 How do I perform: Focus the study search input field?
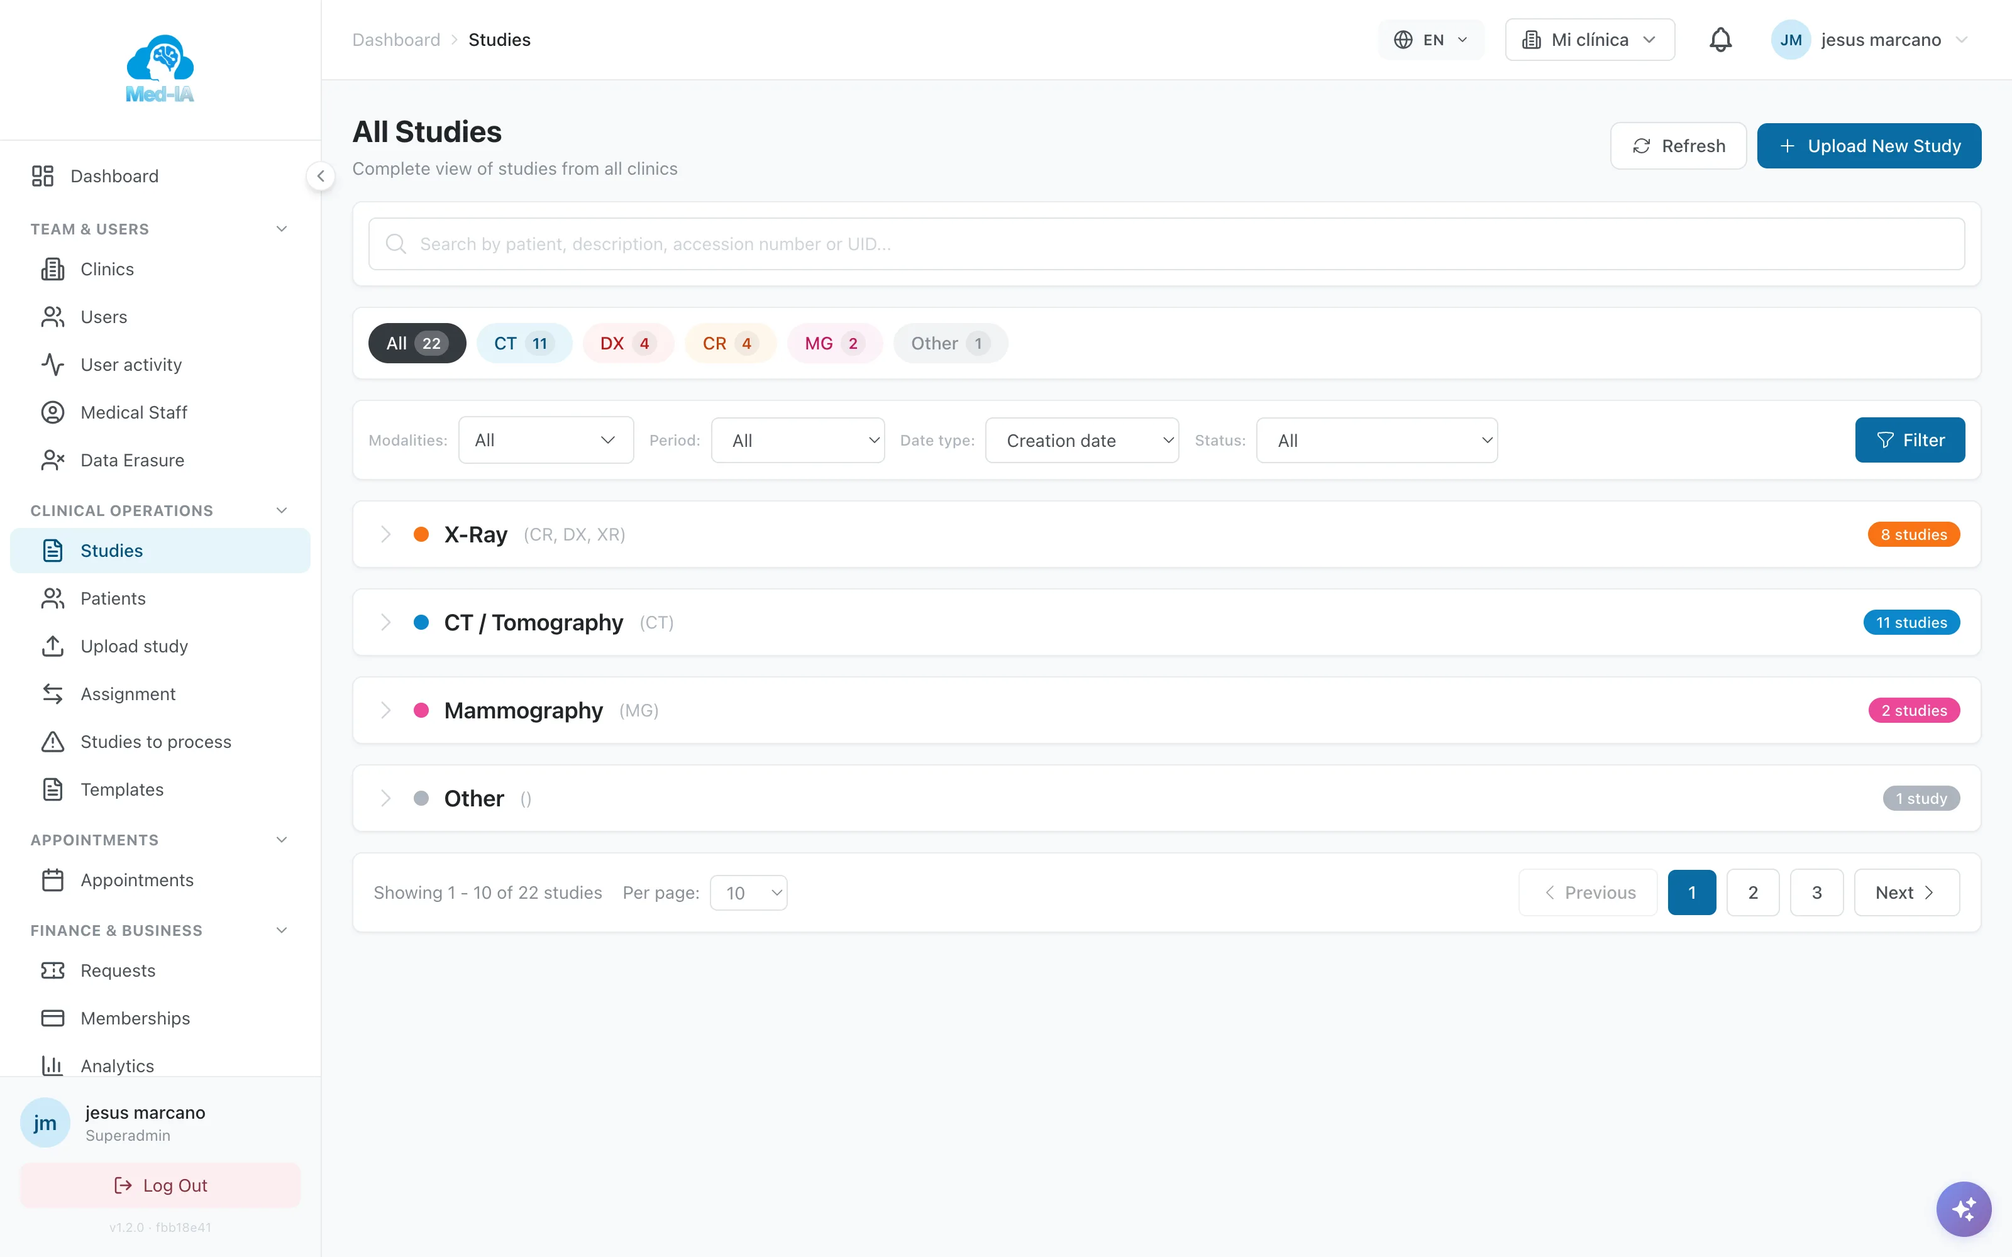[1166, 244]
